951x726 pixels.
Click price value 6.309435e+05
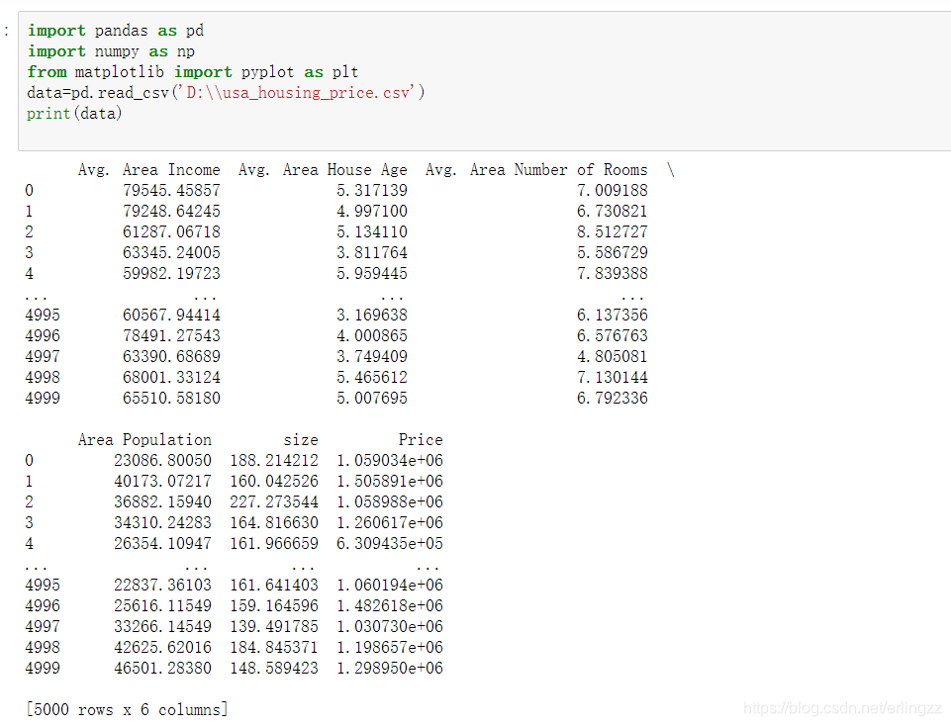click(390, 544)
